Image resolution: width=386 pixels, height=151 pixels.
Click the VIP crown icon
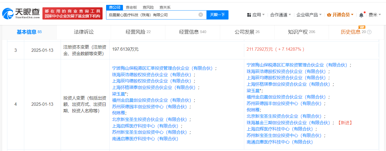(329, 15)
